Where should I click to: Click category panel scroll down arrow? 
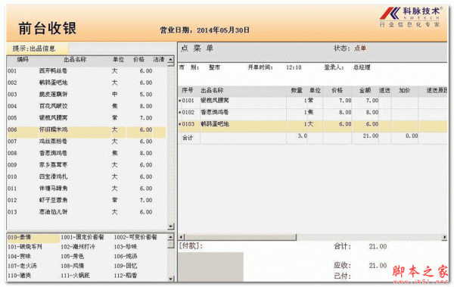(x=170, y=279)
